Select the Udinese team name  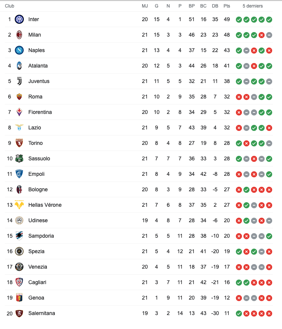tap(38, 220)
